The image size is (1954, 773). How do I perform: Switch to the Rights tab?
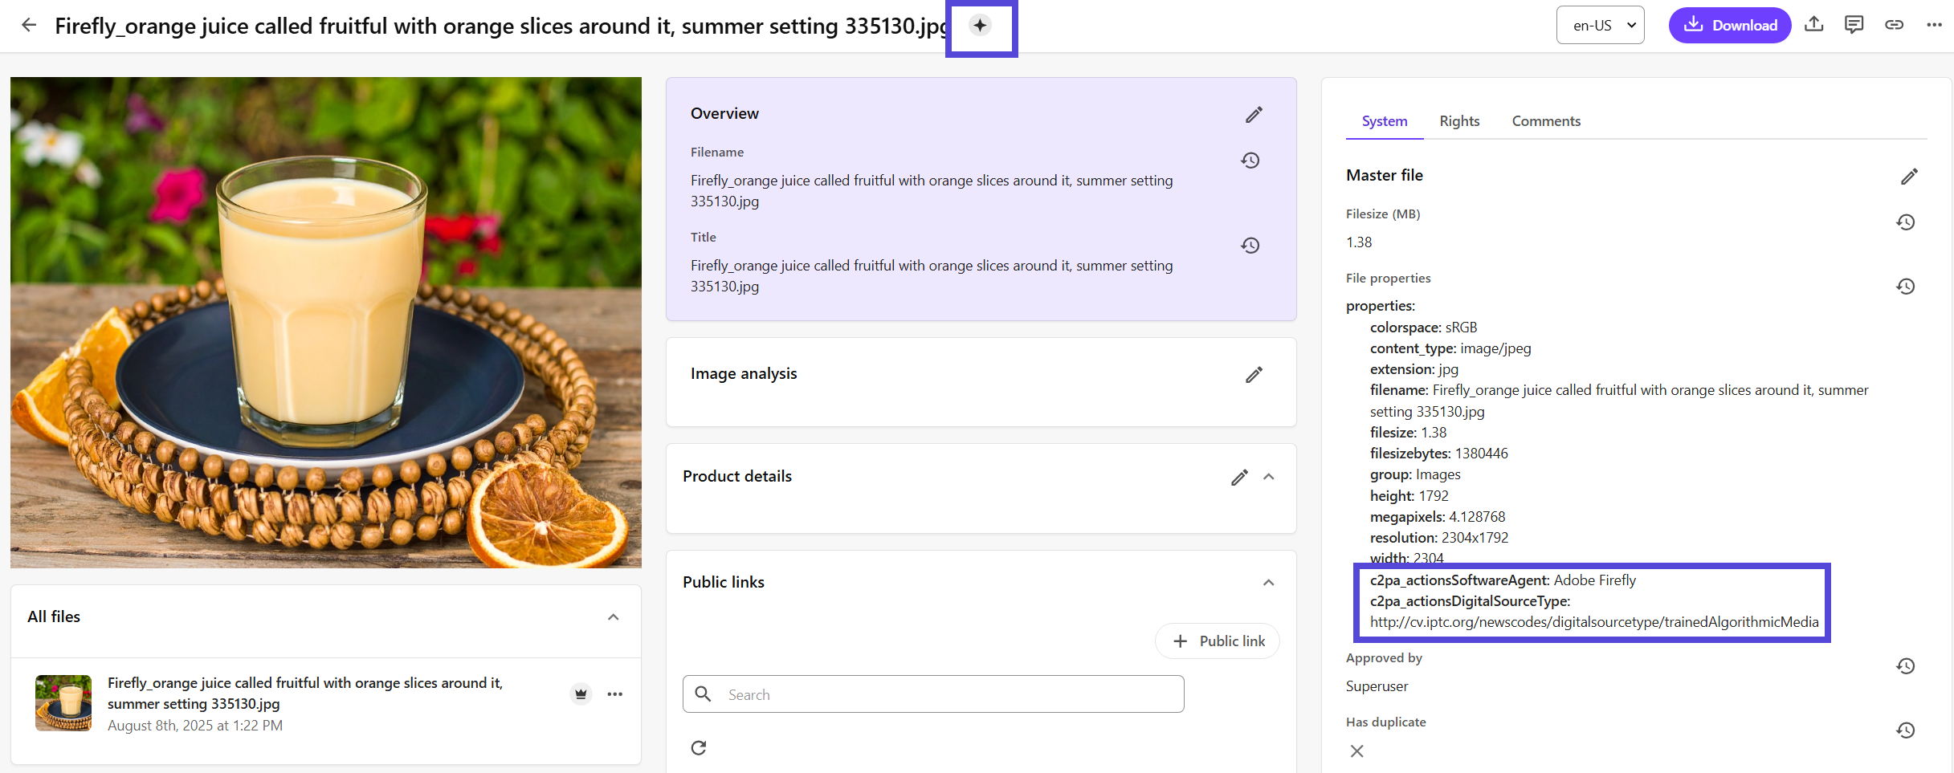coord(1459,120)
